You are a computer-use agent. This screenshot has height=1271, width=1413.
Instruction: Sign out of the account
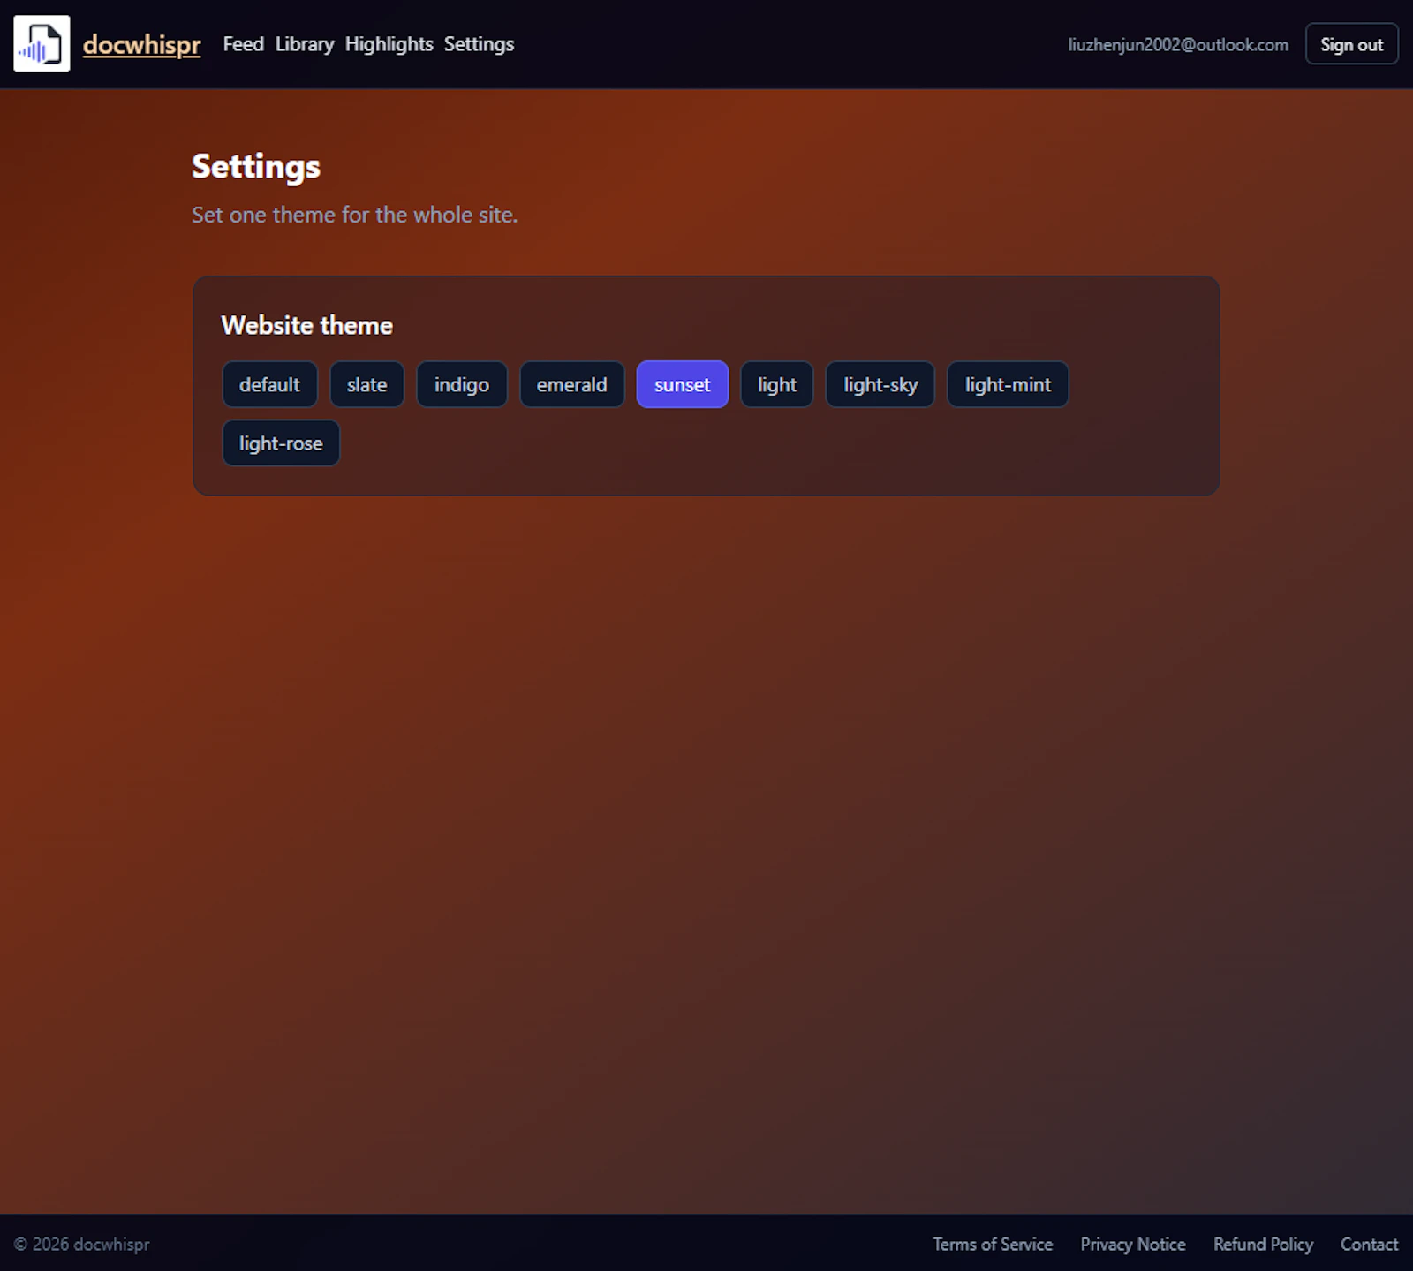1351,44
